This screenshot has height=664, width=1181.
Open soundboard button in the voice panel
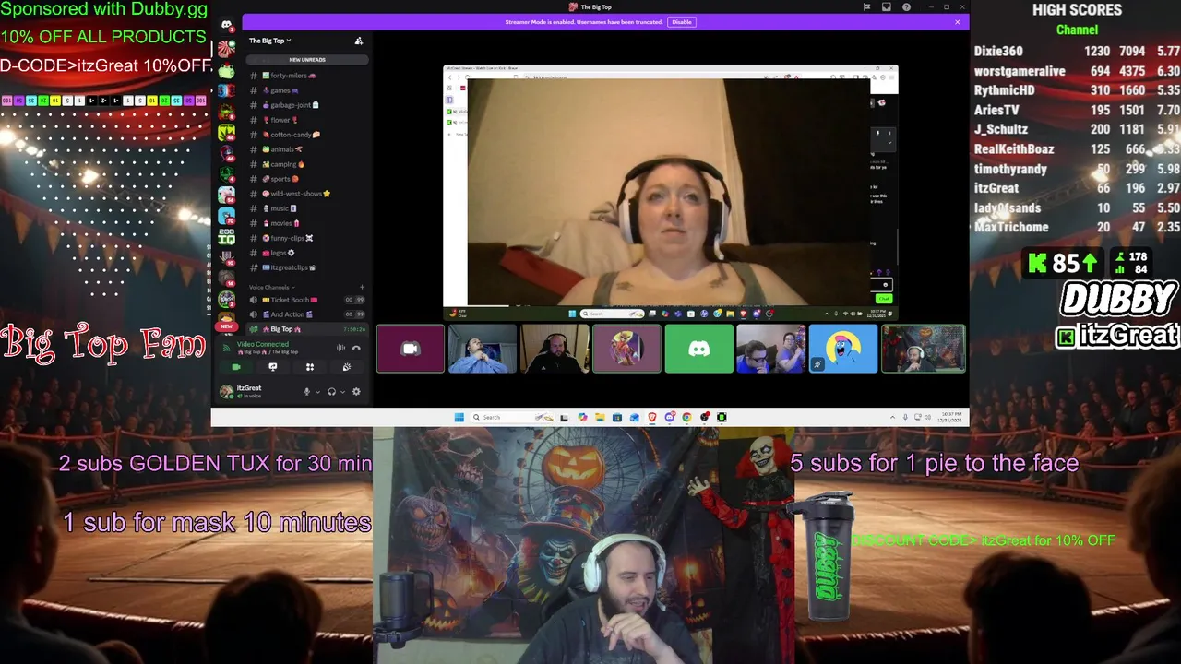pyautogui.click(x=347, y=367)
